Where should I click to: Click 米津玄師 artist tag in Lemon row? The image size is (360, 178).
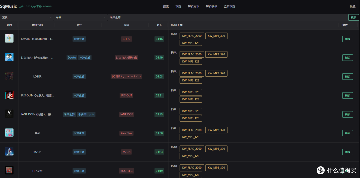tap(79, 39)
